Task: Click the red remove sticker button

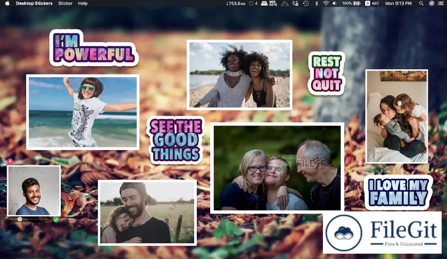Action: coord(10,162)
